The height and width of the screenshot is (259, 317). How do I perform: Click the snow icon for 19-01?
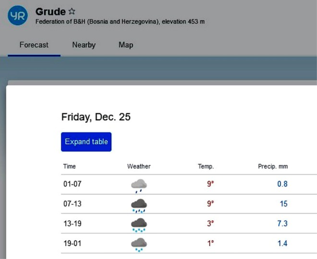point(139,244)
